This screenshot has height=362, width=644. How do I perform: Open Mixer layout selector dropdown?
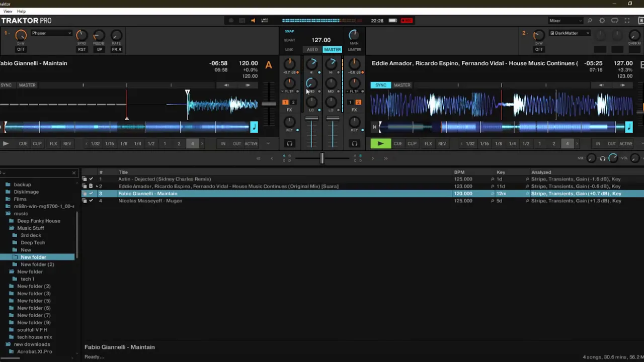click(566, 21)
